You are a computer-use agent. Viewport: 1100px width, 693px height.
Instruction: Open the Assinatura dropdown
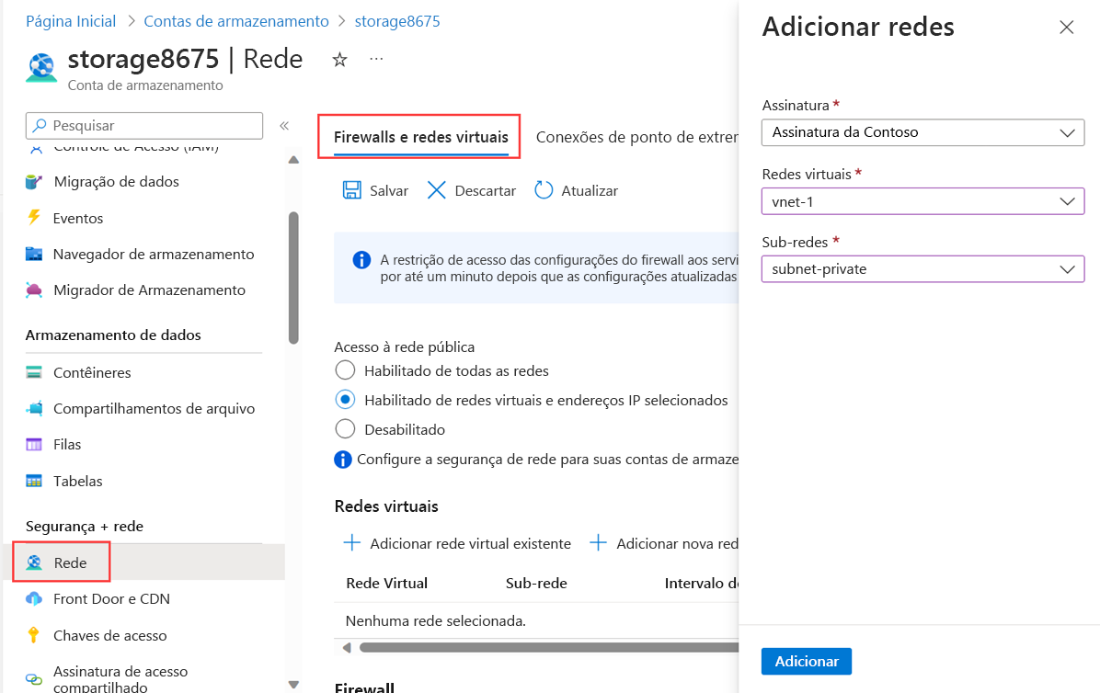[x=922, y=132]
